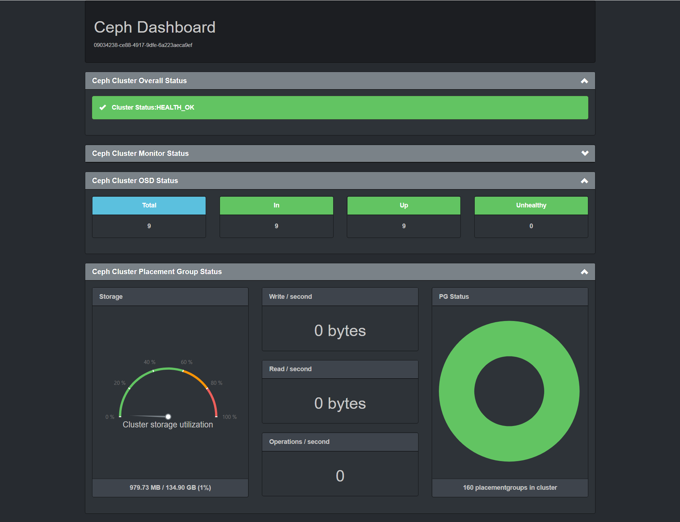Click the Write / second value panel
This screenshot has width=680, height=522.
340,330
